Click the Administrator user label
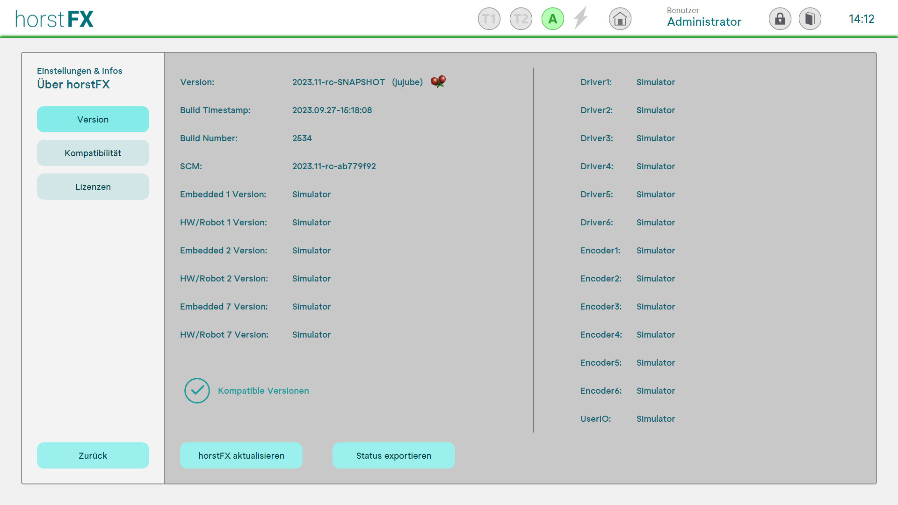The height and width of the screenshot is (505, 898). point(704,22)
